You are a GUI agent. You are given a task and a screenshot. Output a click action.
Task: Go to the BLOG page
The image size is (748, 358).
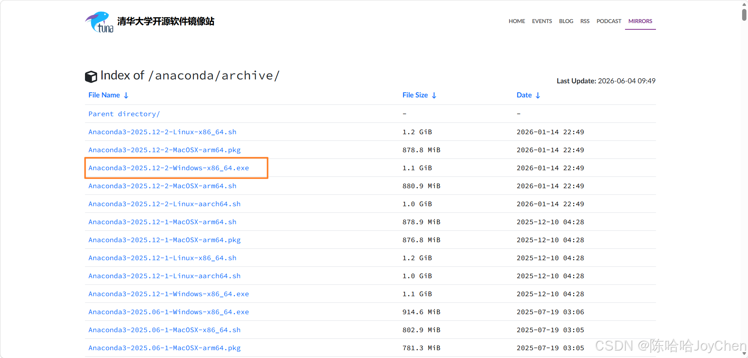click(566, 21)
